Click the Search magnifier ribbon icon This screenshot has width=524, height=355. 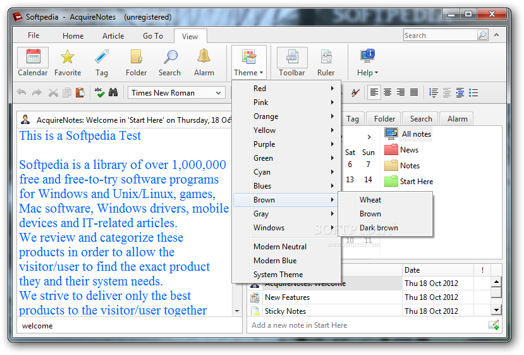click(170, 63)
